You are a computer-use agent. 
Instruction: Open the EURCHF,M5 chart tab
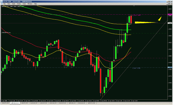pyautogui.click(x=63, y=103)
